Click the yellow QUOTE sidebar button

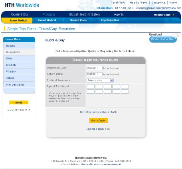19,102
